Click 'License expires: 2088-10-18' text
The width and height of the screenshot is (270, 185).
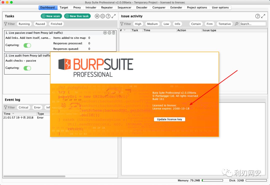(x=171, y=108)
